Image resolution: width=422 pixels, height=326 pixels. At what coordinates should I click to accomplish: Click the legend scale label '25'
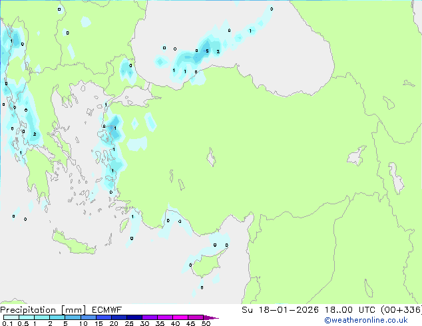coord(129,323)
